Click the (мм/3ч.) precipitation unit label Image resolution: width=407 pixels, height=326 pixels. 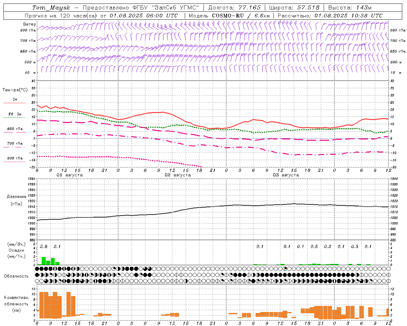coord(16,244)
